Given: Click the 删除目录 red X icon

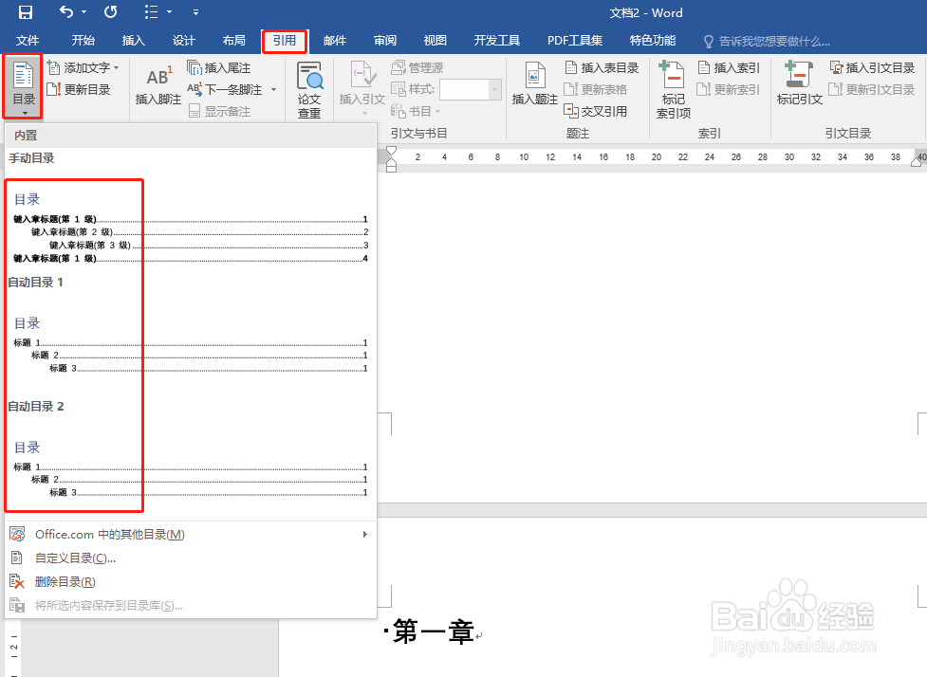Looking at the screenshot, I should point(18,582).
